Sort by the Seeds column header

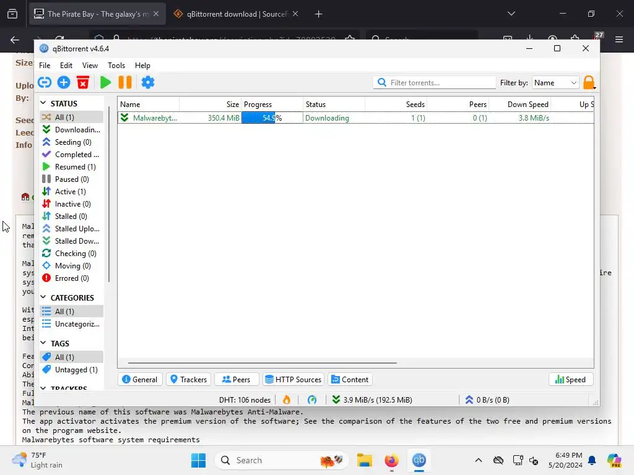pyautogui.click(x=396, y=104)
